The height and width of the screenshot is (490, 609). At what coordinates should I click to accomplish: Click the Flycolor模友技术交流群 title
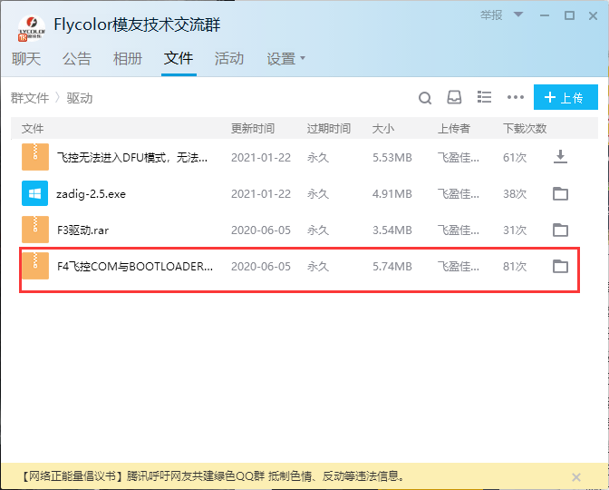tap(137, 24)
